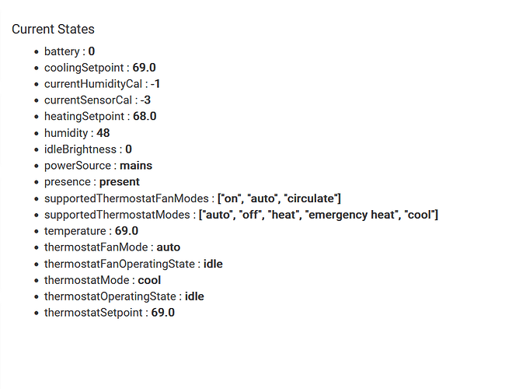Click the thermostatMode cool entry
Screen dimensions: 505x389
click(x=103, y=280)
